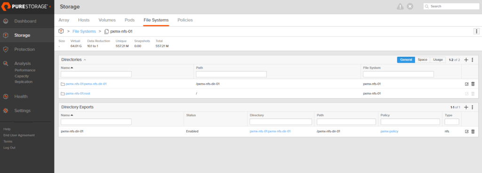Image resolution: width=482 pixels, height=173 pixels.
Task: Switch Directories view to Space
Action: (422, 60)
